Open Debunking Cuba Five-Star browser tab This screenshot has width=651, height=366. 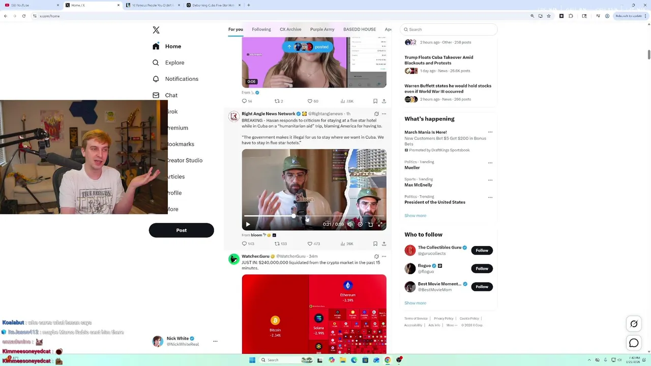pos(213,5)
